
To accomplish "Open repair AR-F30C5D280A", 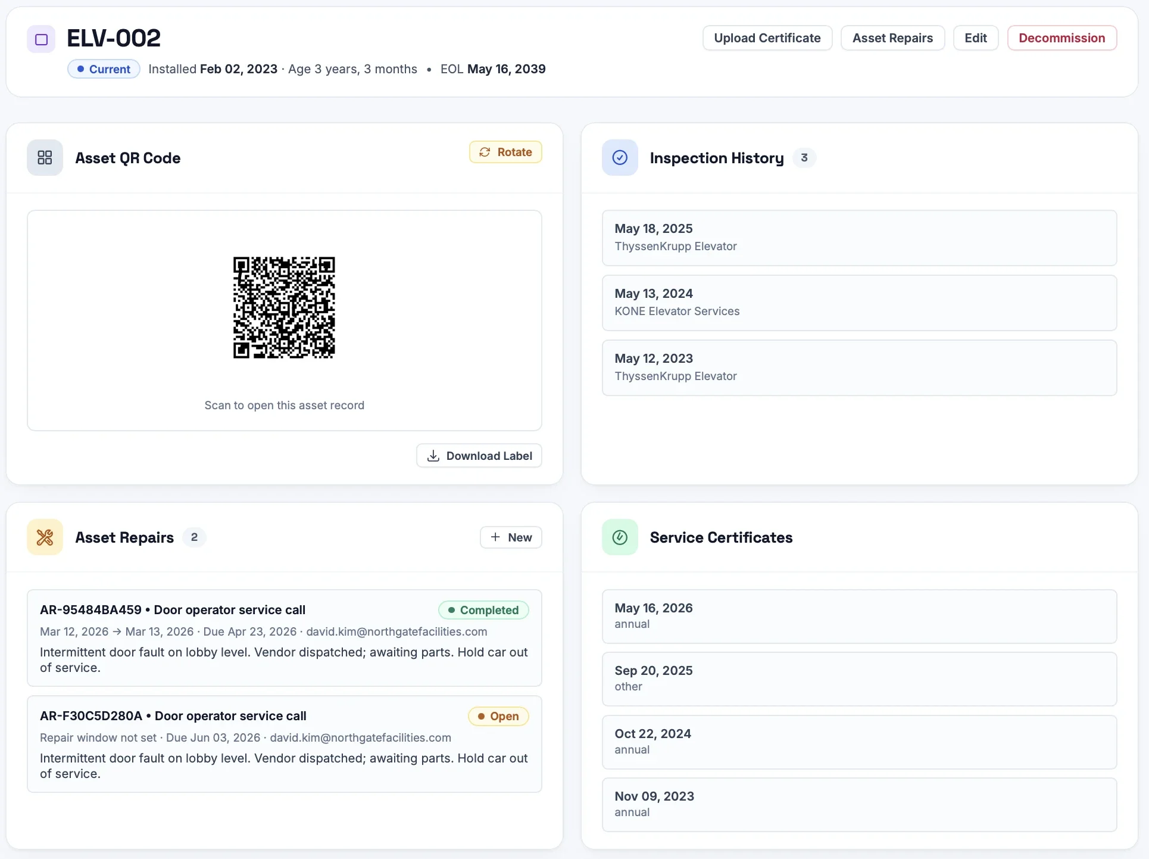I will (x=284, y=744).
